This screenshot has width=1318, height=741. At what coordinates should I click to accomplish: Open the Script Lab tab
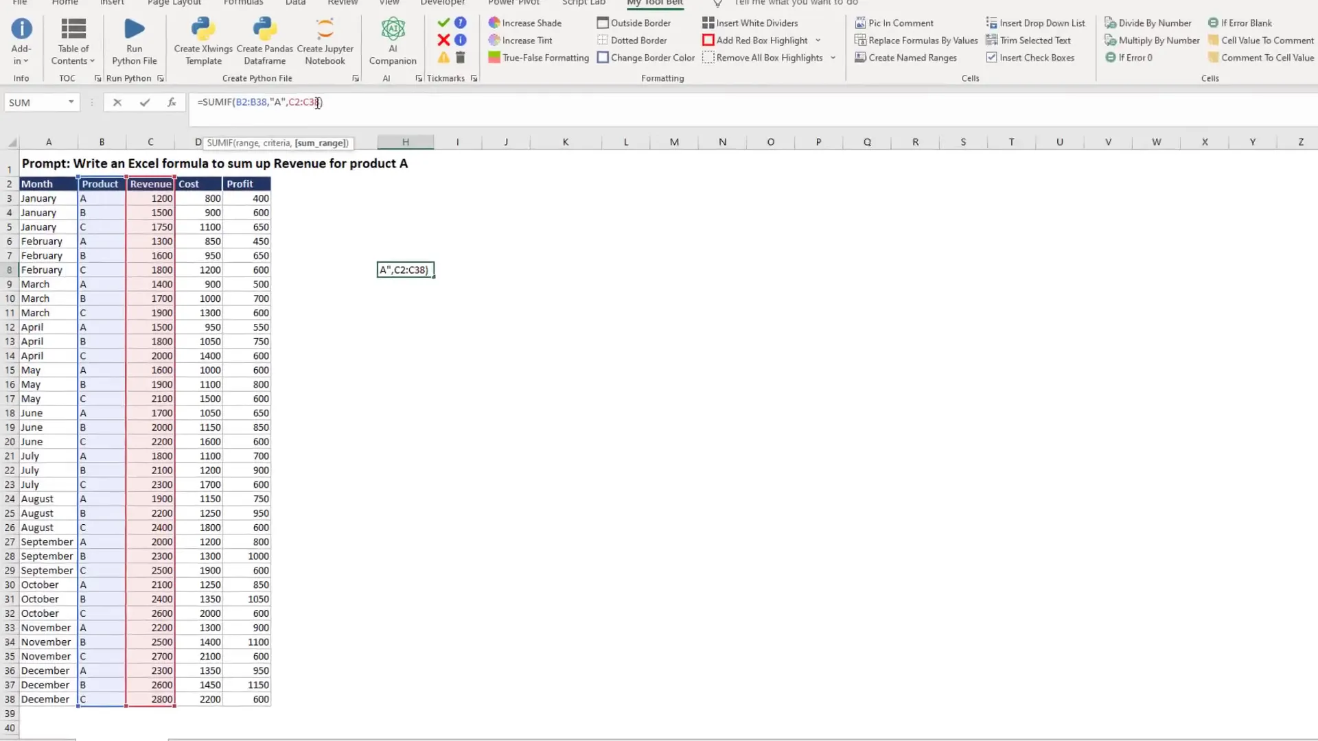pyautogui.click(x=583, y=3)
